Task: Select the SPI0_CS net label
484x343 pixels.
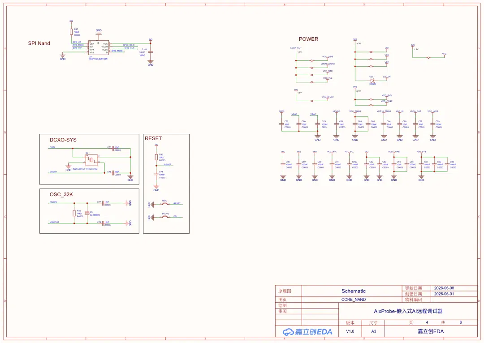Action: tap(77, 42)
